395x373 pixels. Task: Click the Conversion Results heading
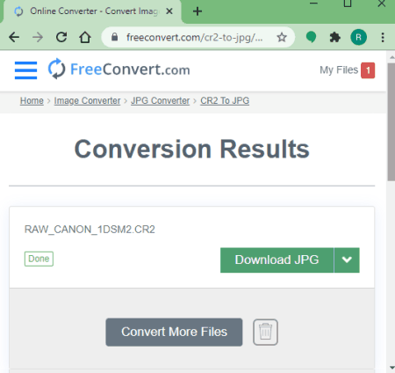tap(191, 149)
